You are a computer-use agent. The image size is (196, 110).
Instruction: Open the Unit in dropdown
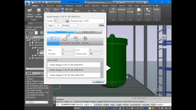pos(96,50)
